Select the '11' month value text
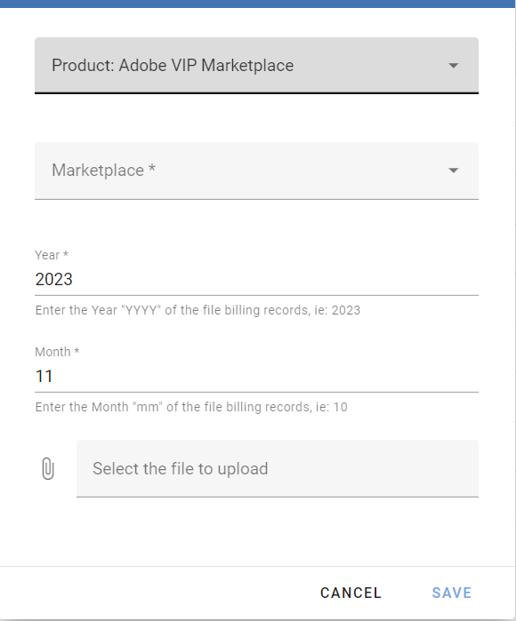 pos(44,377)
